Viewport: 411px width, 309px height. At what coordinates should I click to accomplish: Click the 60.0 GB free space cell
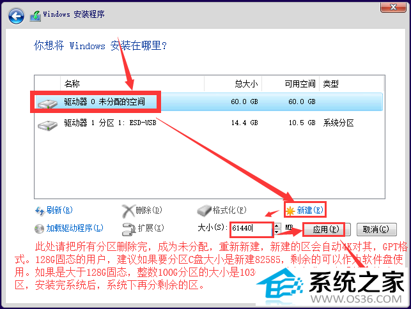[302, 102]
